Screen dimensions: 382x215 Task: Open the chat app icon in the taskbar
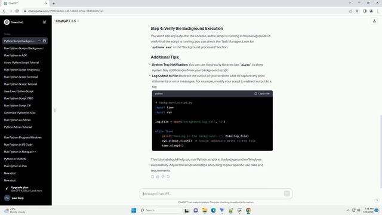point(196,210)
